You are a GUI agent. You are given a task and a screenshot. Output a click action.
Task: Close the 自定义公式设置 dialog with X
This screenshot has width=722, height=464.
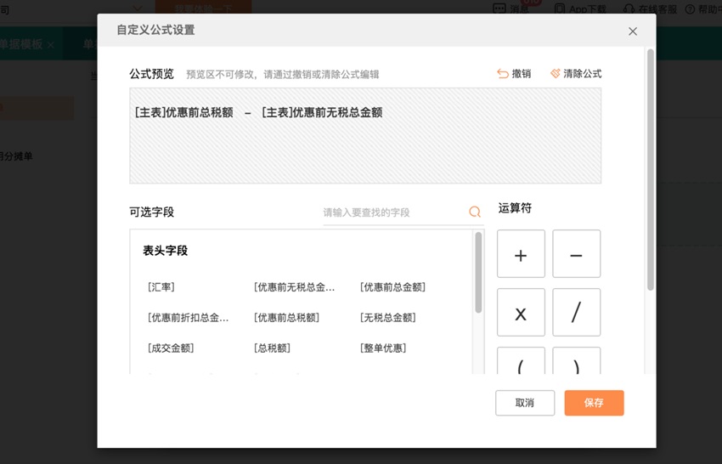(x=633, y=31)
